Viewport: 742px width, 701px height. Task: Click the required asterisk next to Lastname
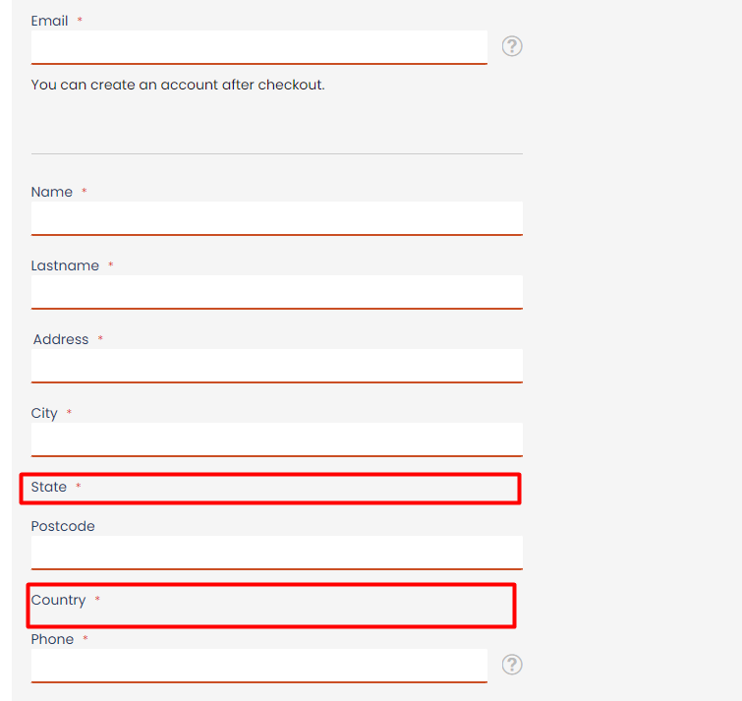pos(110,265)
